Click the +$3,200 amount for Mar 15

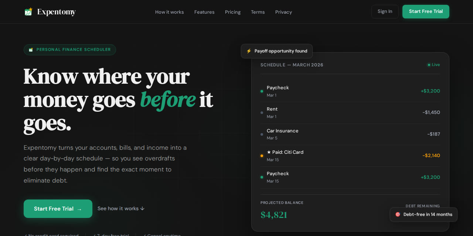(x=431, y=177)
